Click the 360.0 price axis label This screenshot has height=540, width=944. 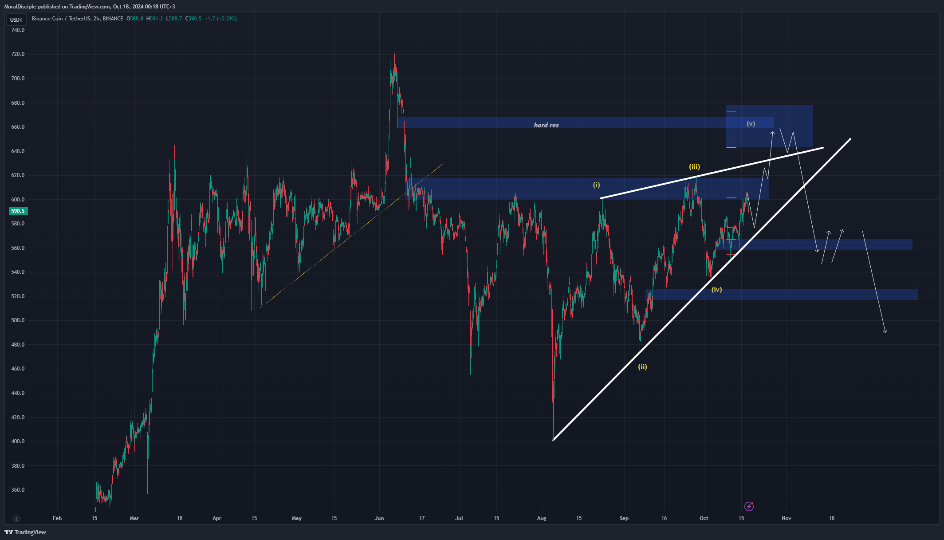pos(18,490)
